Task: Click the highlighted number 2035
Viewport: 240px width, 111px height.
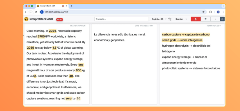Action: [30, 48]
